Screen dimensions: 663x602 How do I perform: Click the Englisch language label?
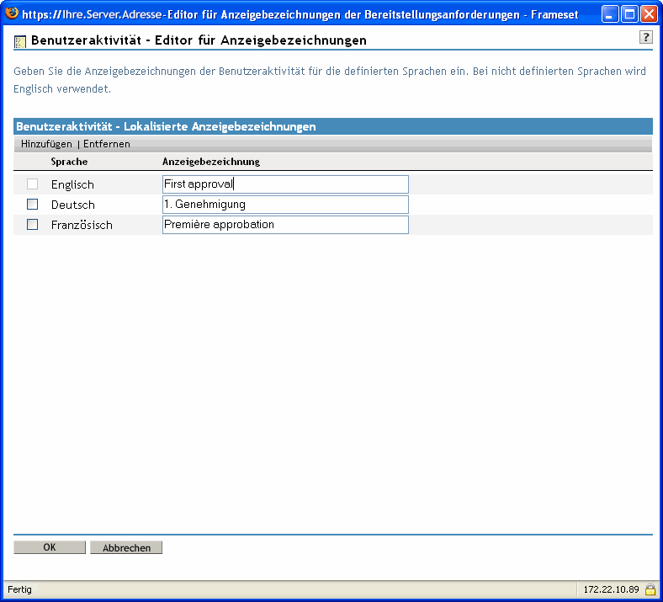point(72,184)
